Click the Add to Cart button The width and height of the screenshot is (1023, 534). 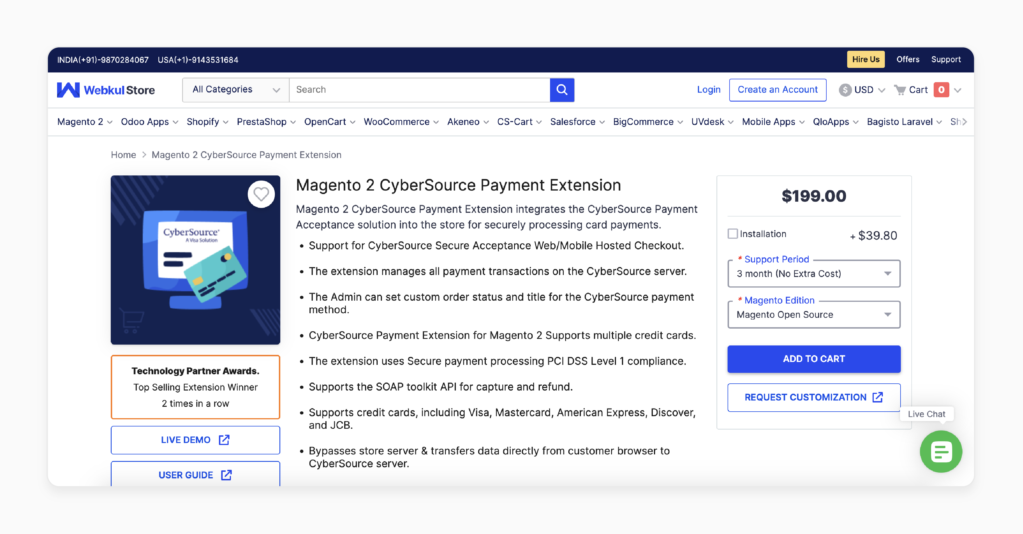tap(814, 359)
